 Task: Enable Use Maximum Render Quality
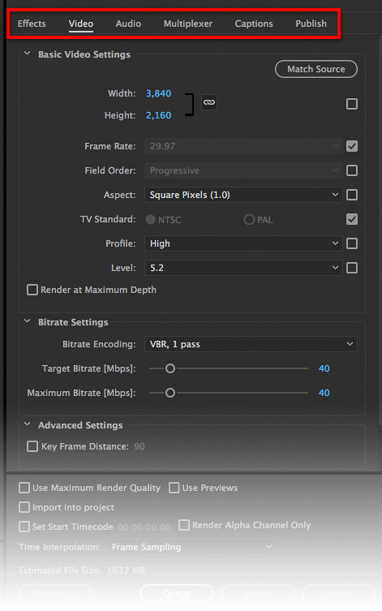coord(24,488)
